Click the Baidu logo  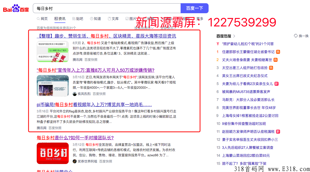point(16,8)
